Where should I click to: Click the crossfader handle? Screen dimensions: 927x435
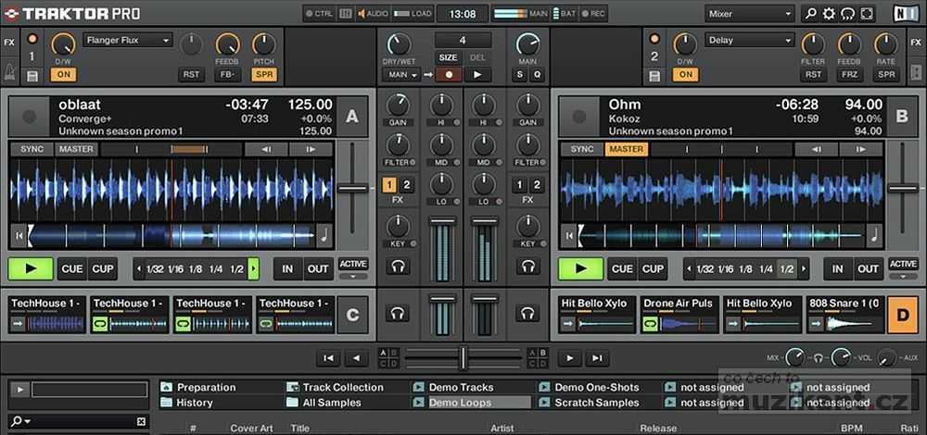click(x=463, y=357)
